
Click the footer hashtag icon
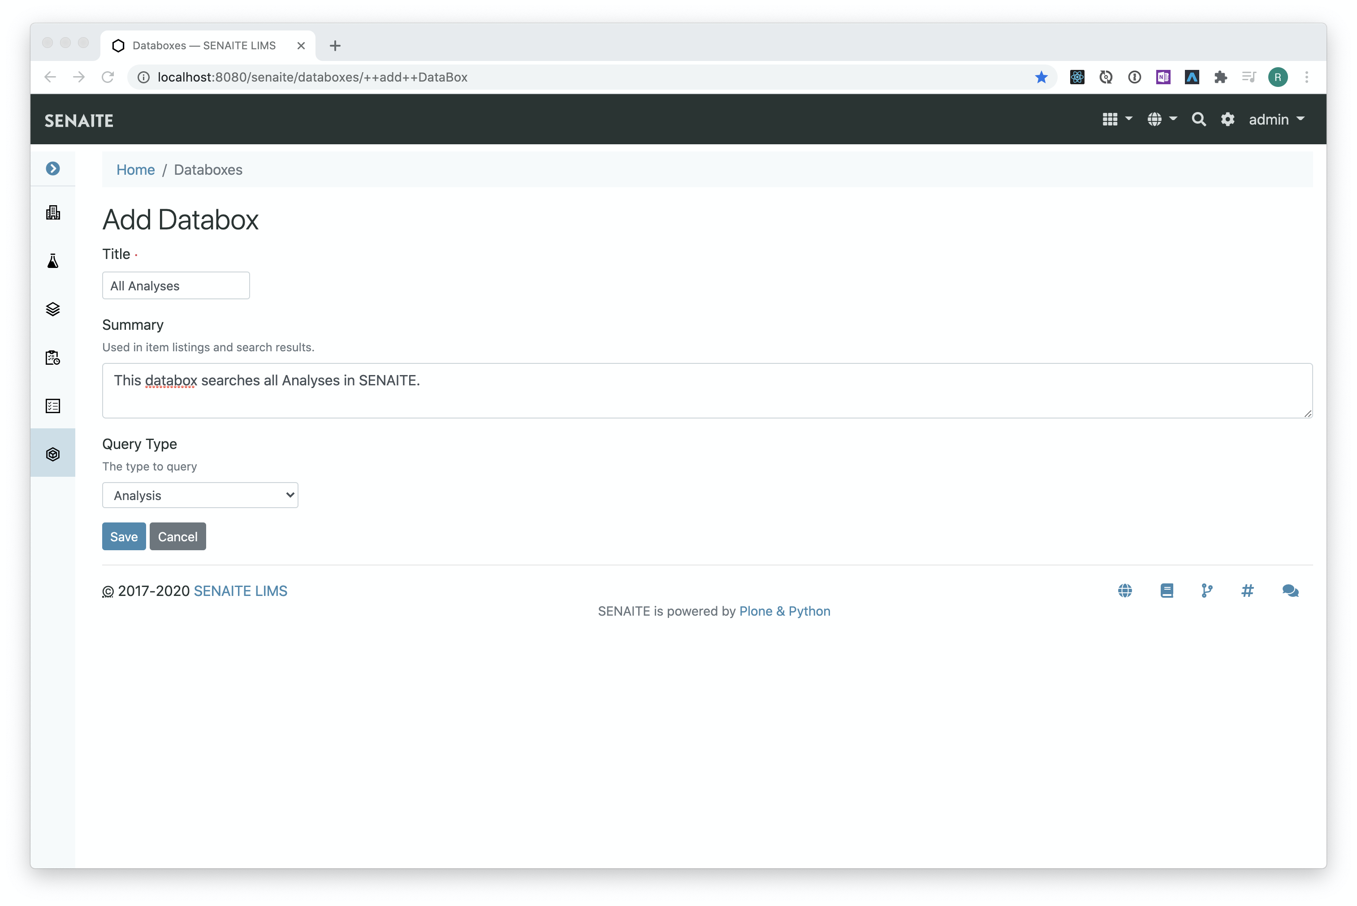point(1247,591)
